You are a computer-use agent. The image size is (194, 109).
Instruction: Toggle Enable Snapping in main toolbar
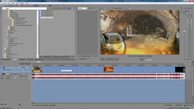35,6
